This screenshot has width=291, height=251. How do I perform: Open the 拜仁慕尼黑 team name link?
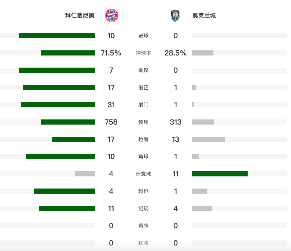point(80,15)
